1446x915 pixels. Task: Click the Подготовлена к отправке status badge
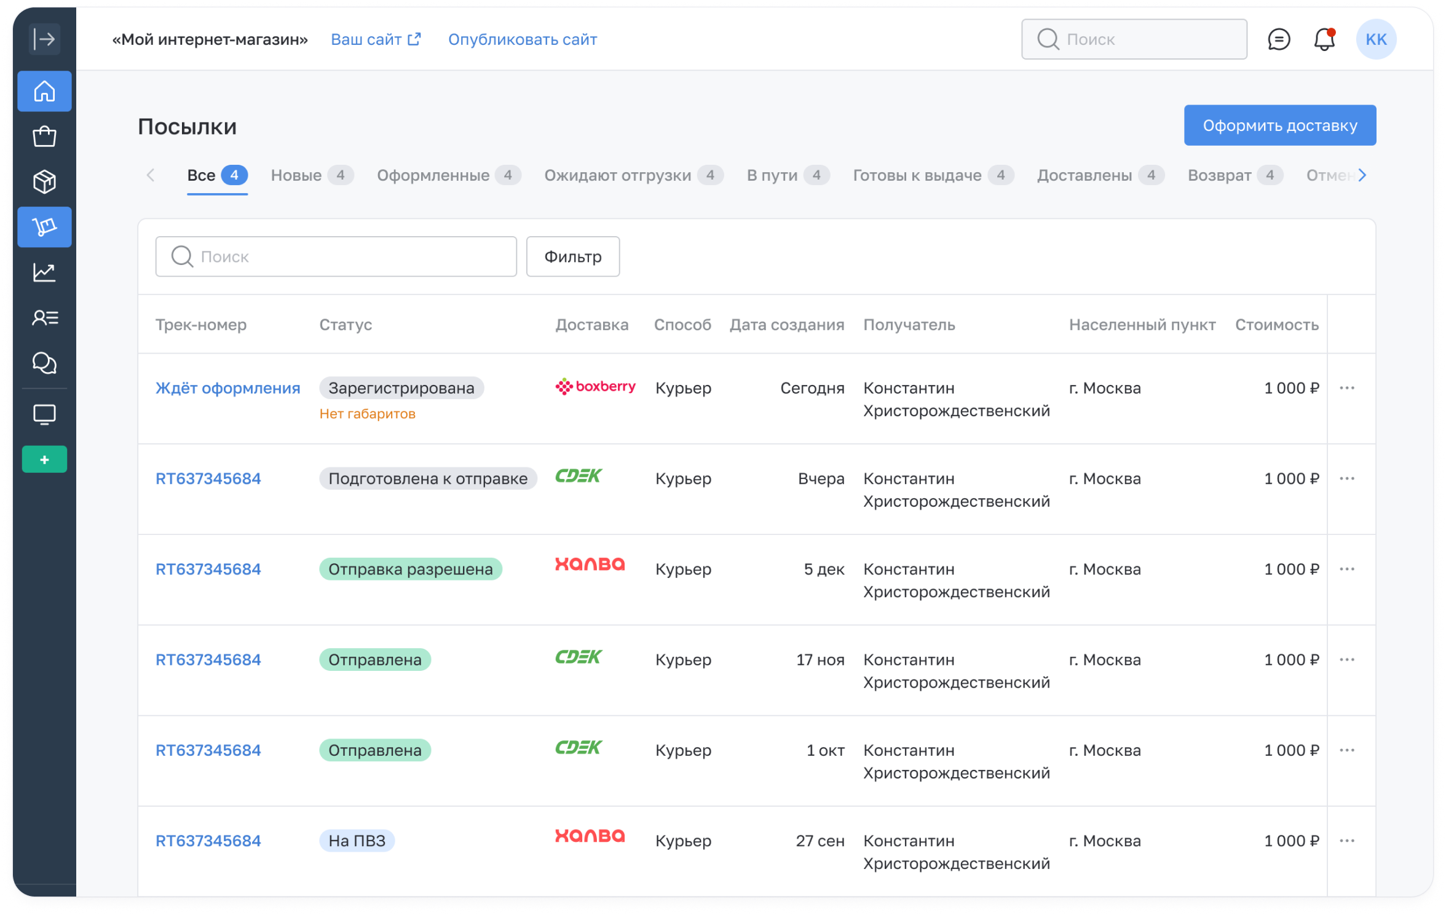click(428, 478)
